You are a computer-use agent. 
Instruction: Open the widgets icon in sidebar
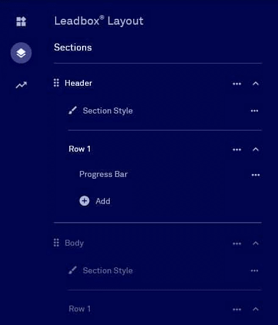pyautogui.click(x=21, y=22)
